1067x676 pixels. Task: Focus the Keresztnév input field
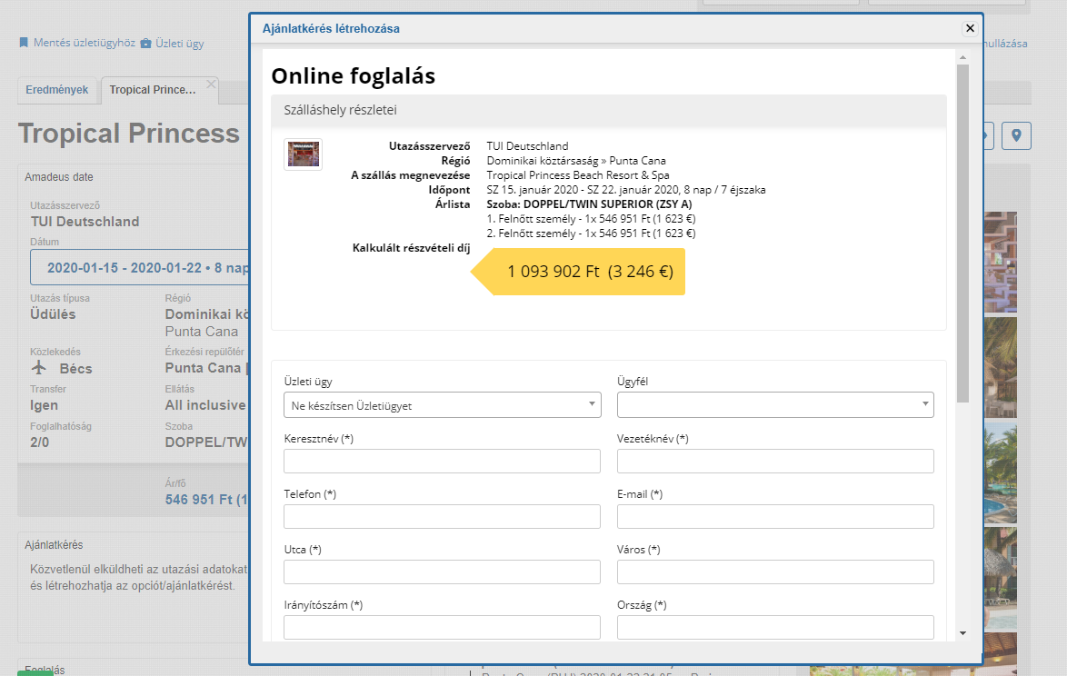click(x=443, y=461)
